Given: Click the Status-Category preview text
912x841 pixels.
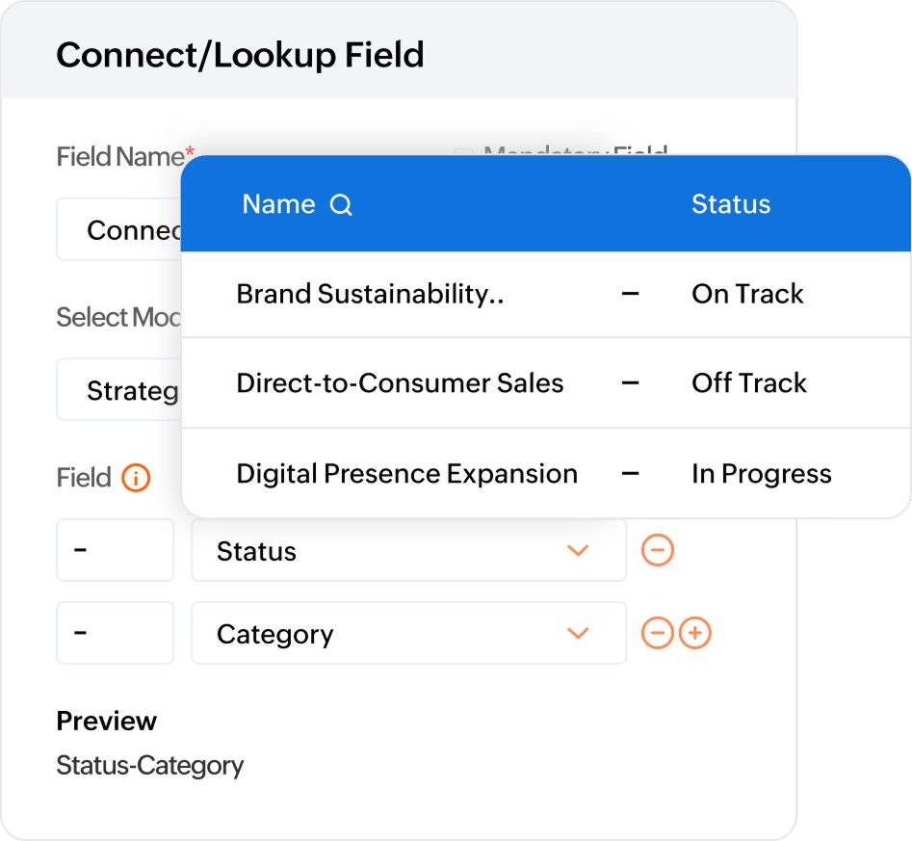Looking at the screenshot, I should point(149,765).
